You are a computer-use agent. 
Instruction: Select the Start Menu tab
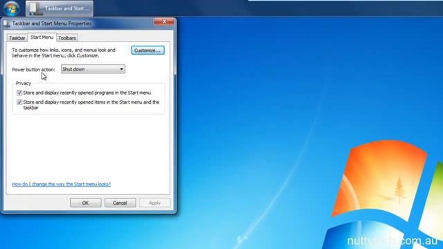click(42, 37)
